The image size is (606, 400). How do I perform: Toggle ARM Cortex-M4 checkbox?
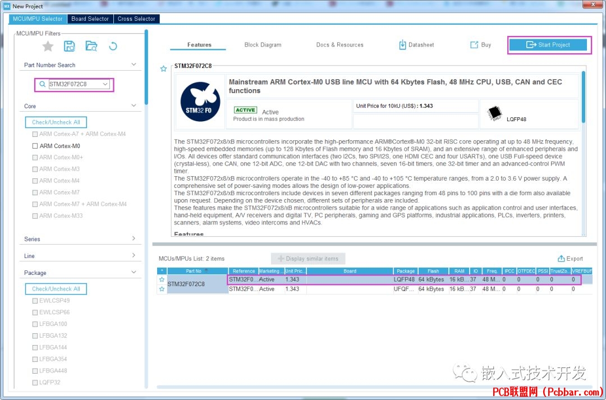coord(35,181)
